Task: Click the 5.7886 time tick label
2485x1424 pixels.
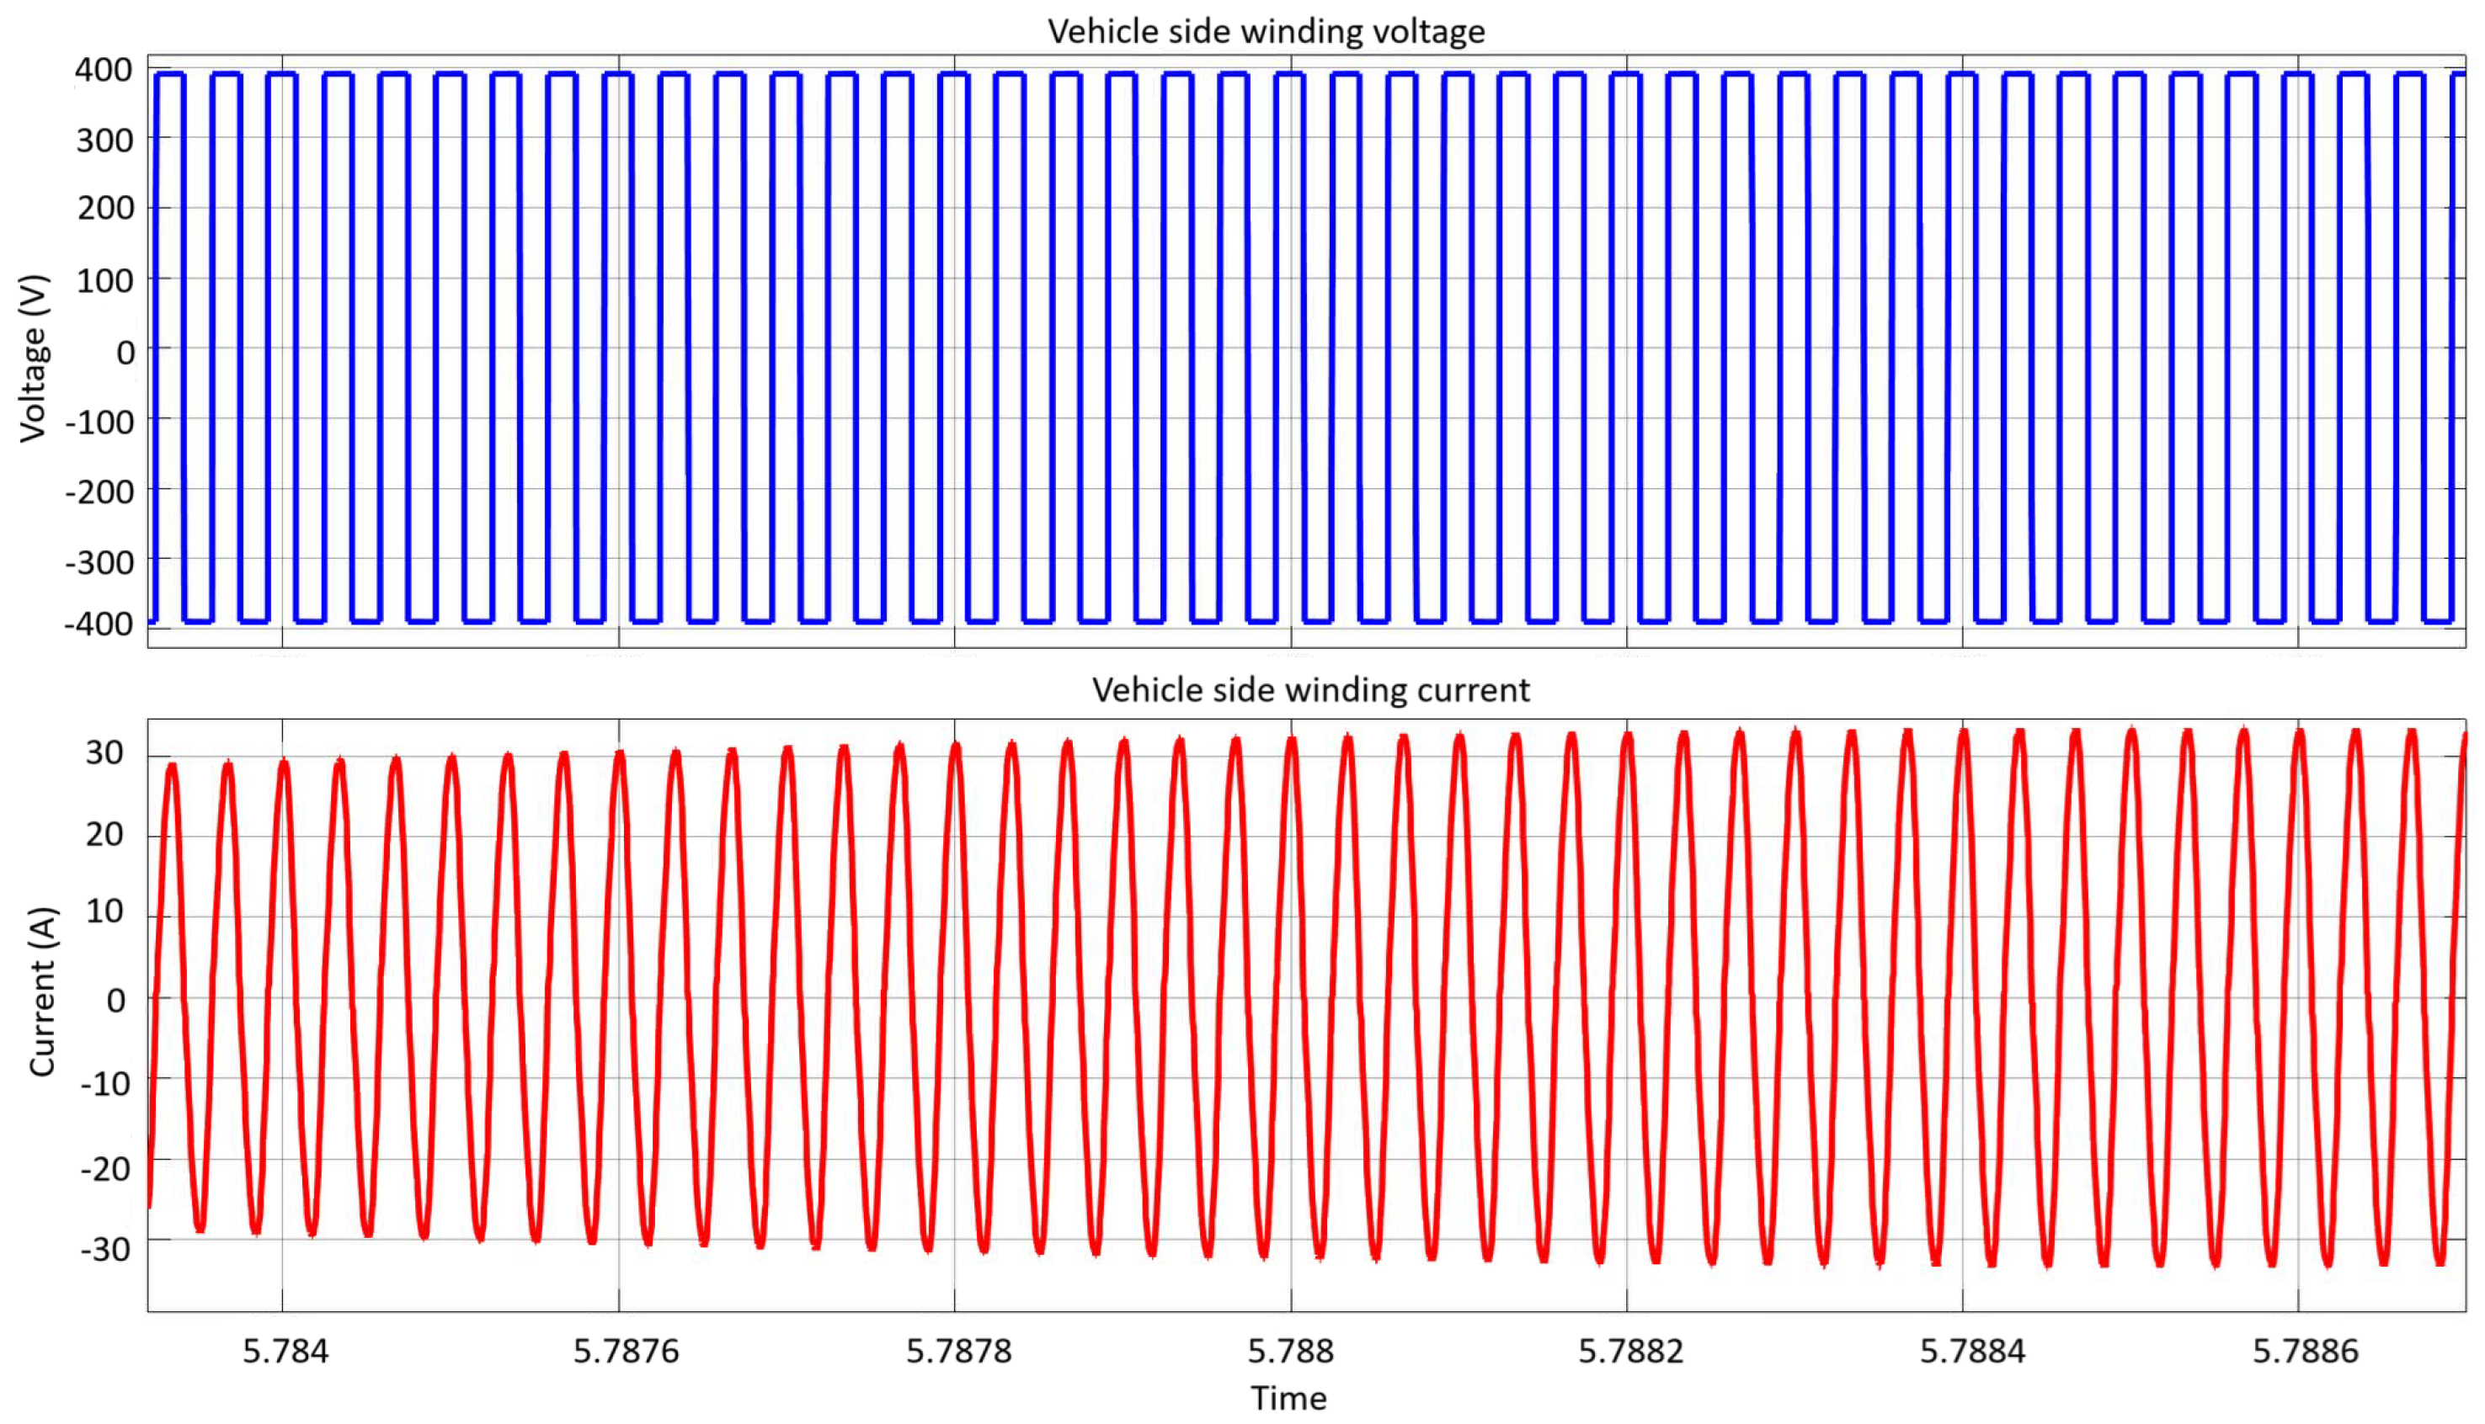Action: click(2305, 1352)
